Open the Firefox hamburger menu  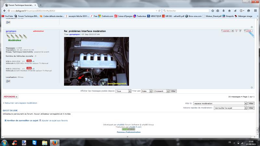[x=256, y=11]
